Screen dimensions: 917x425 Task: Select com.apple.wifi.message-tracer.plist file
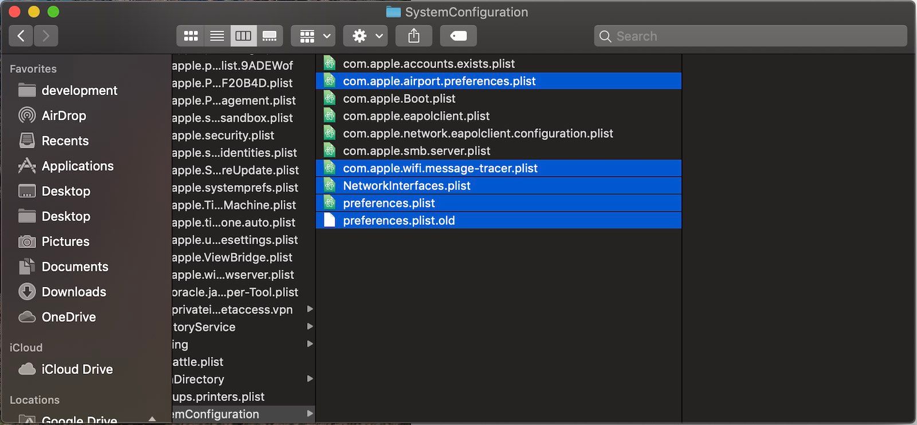[x=499, y=168]
